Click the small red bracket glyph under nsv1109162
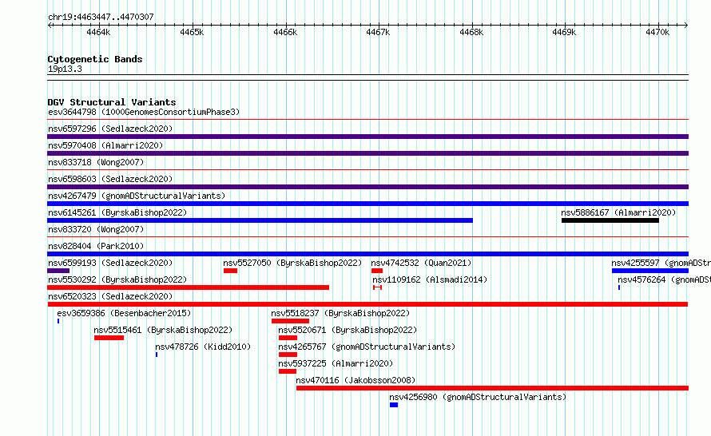This screenshot has height=436, width=711. click(x=378, y=287)
